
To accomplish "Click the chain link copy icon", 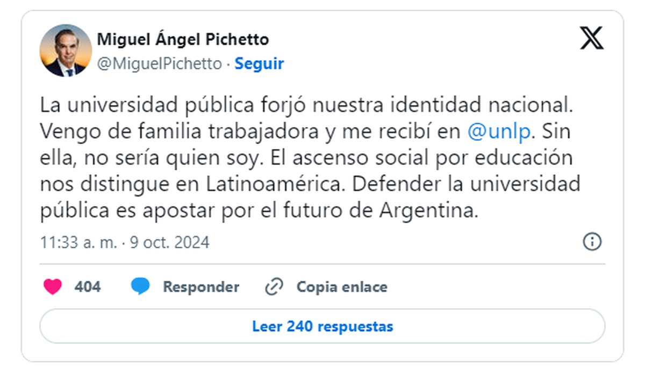I will coord(274,287).
